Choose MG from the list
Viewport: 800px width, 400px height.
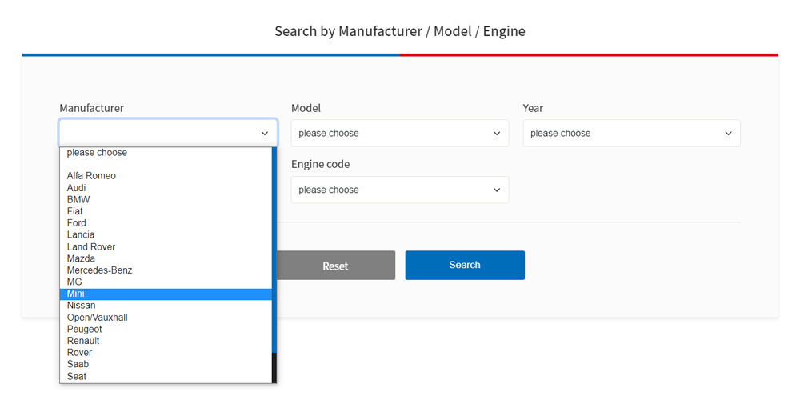pyautogui.click(x=166, y=282)
